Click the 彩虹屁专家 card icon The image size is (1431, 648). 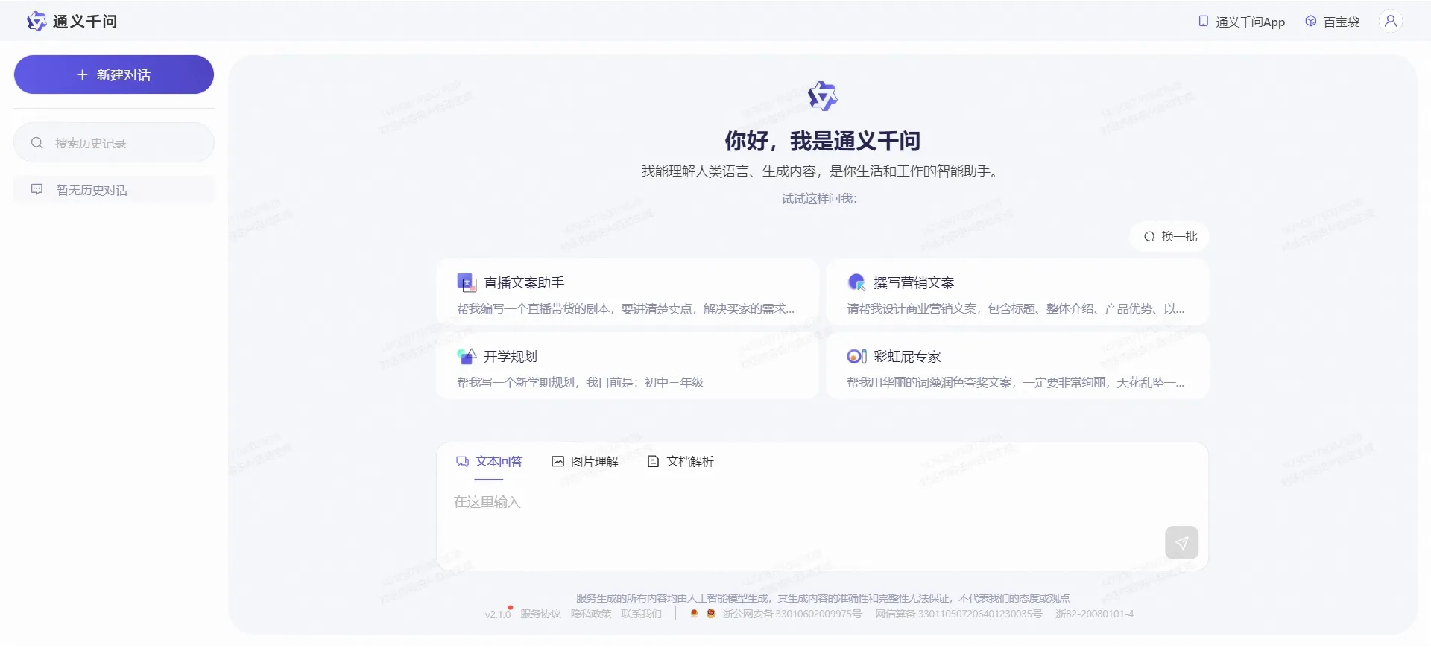856,356
